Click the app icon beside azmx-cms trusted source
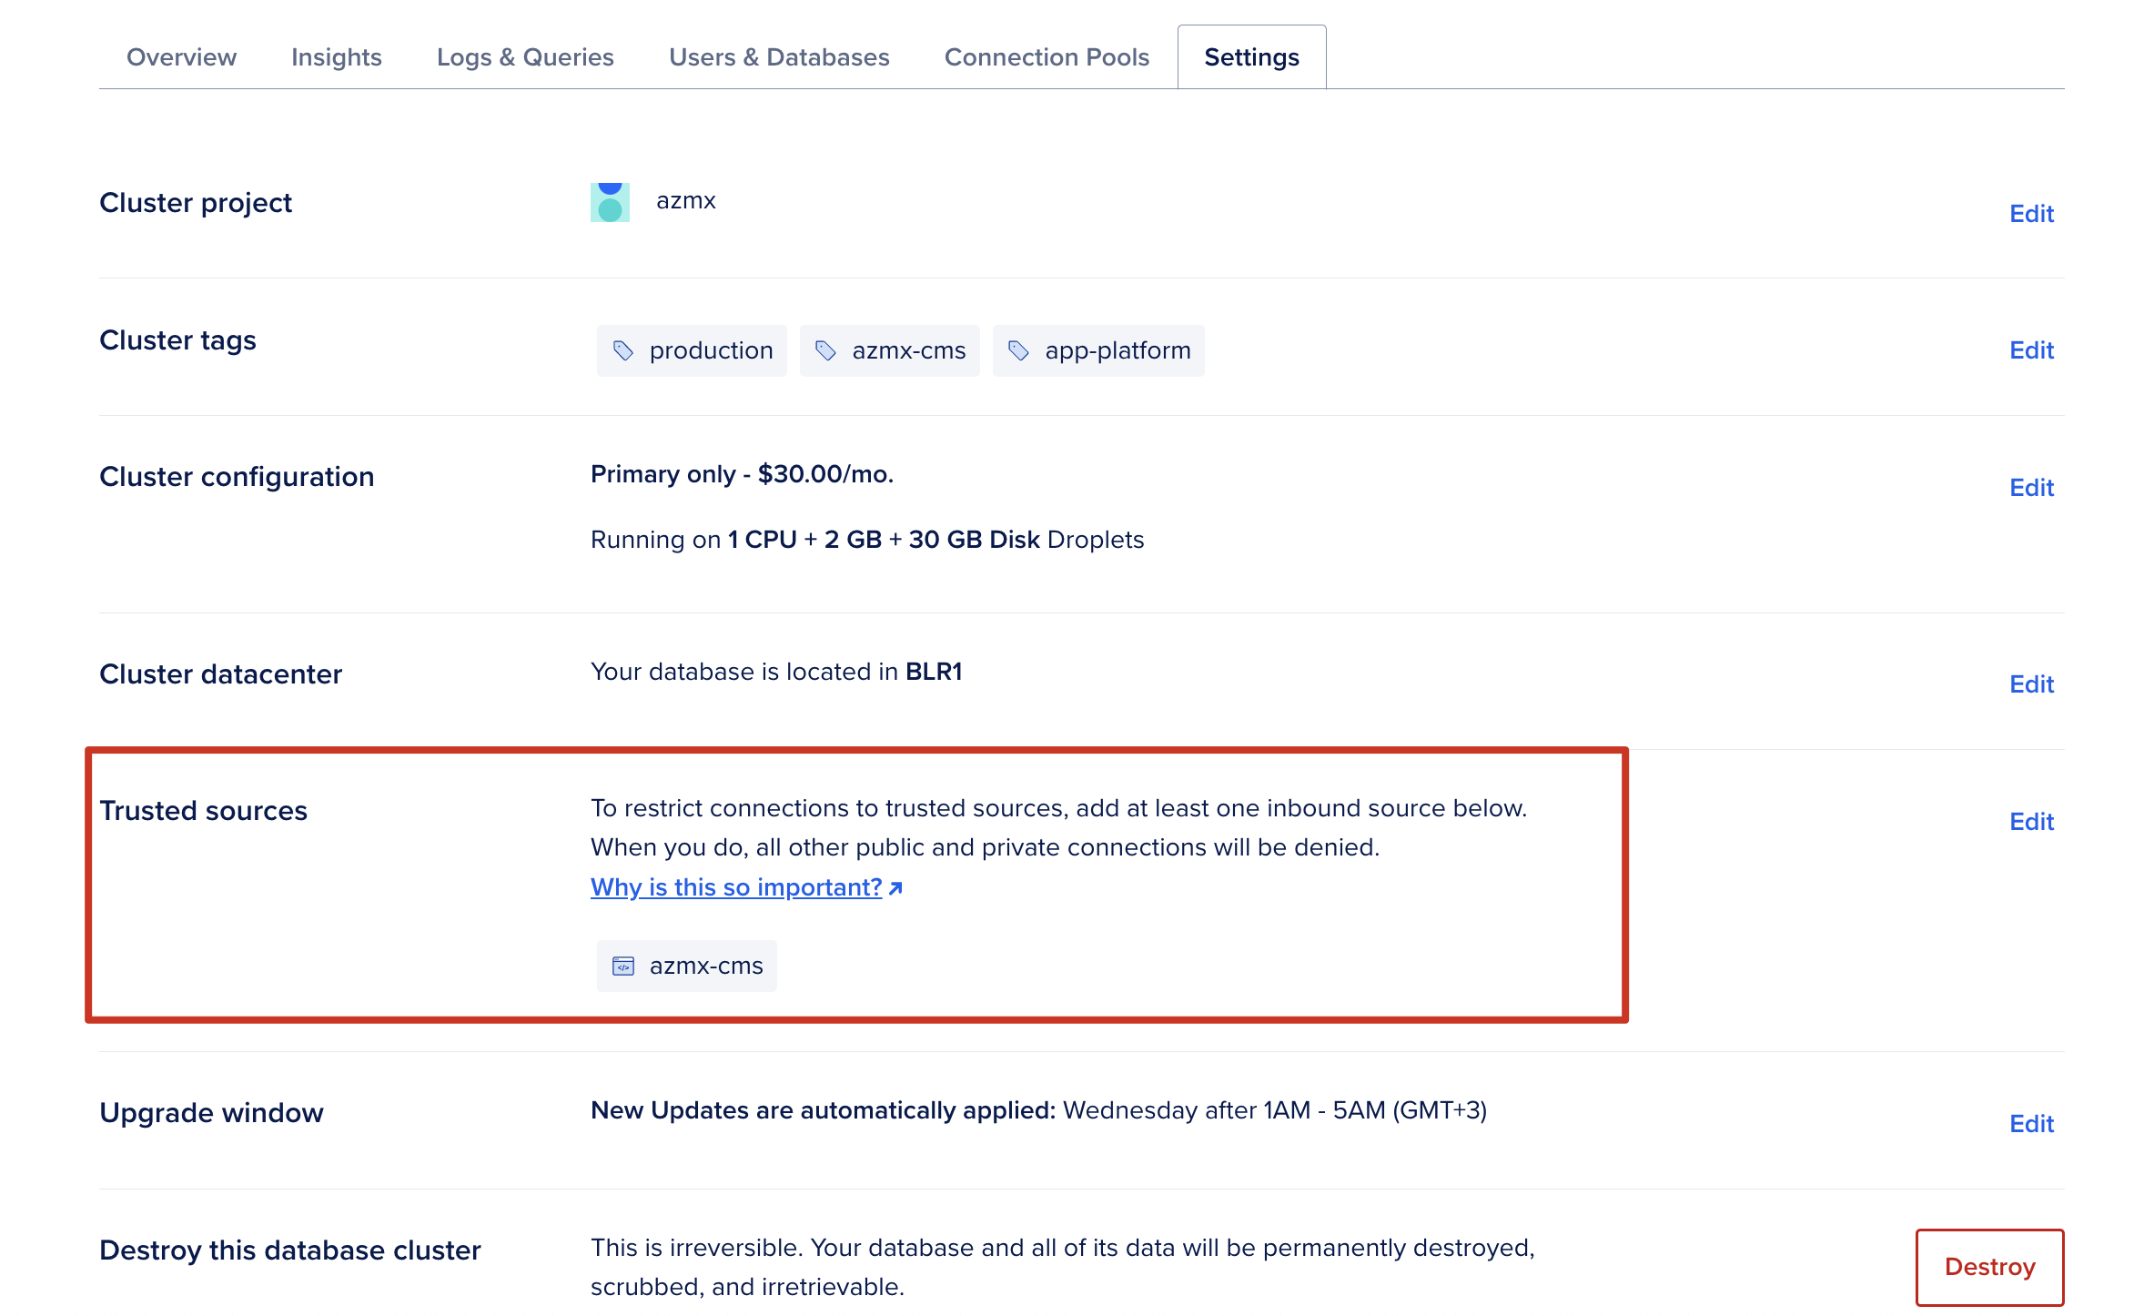 coord(623,966)
